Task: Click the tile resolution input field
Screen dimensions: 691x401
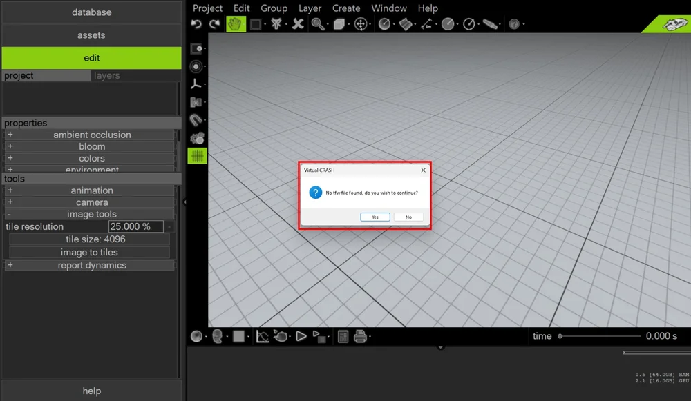Action: (x=135, y=226)
